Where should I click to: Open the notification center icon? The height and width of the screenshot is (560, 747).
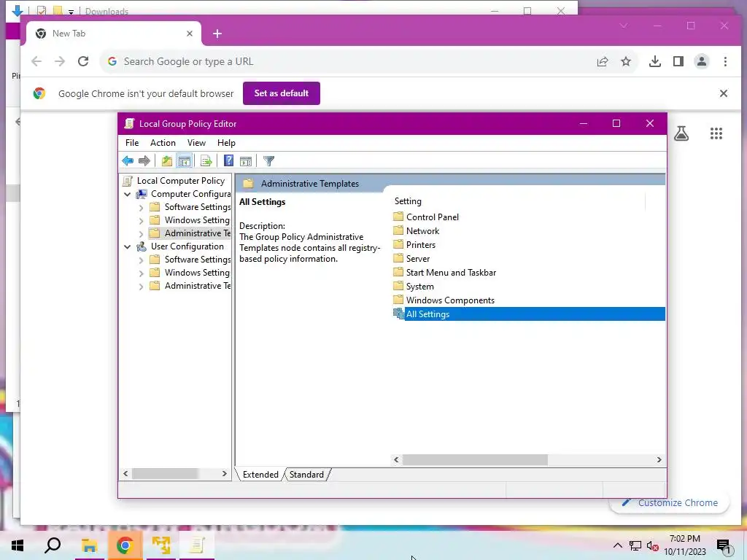click(x=723, y=545)
